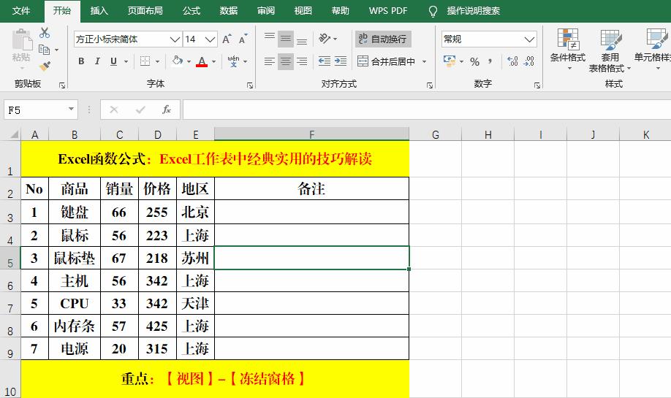
Task: Click the Format Painter brush icon
Action: tap(45, 66)
